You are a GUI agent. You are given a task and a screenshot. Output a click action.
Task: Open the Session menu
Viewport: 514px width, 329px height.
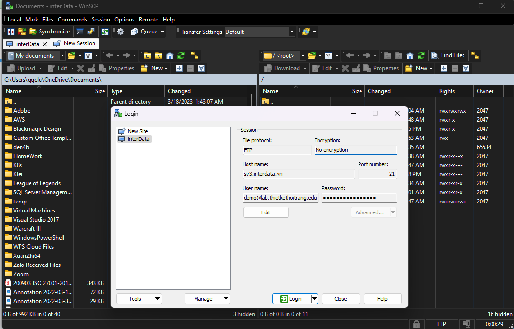(101, 20)
